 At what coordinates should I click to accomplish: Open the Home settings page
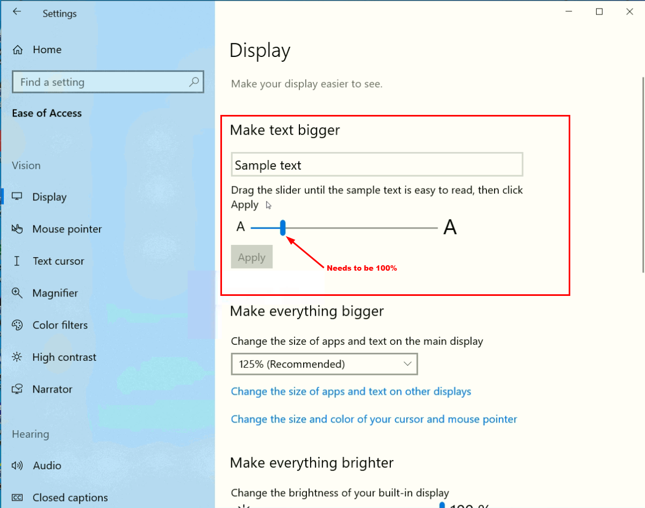tap(47, 50)
